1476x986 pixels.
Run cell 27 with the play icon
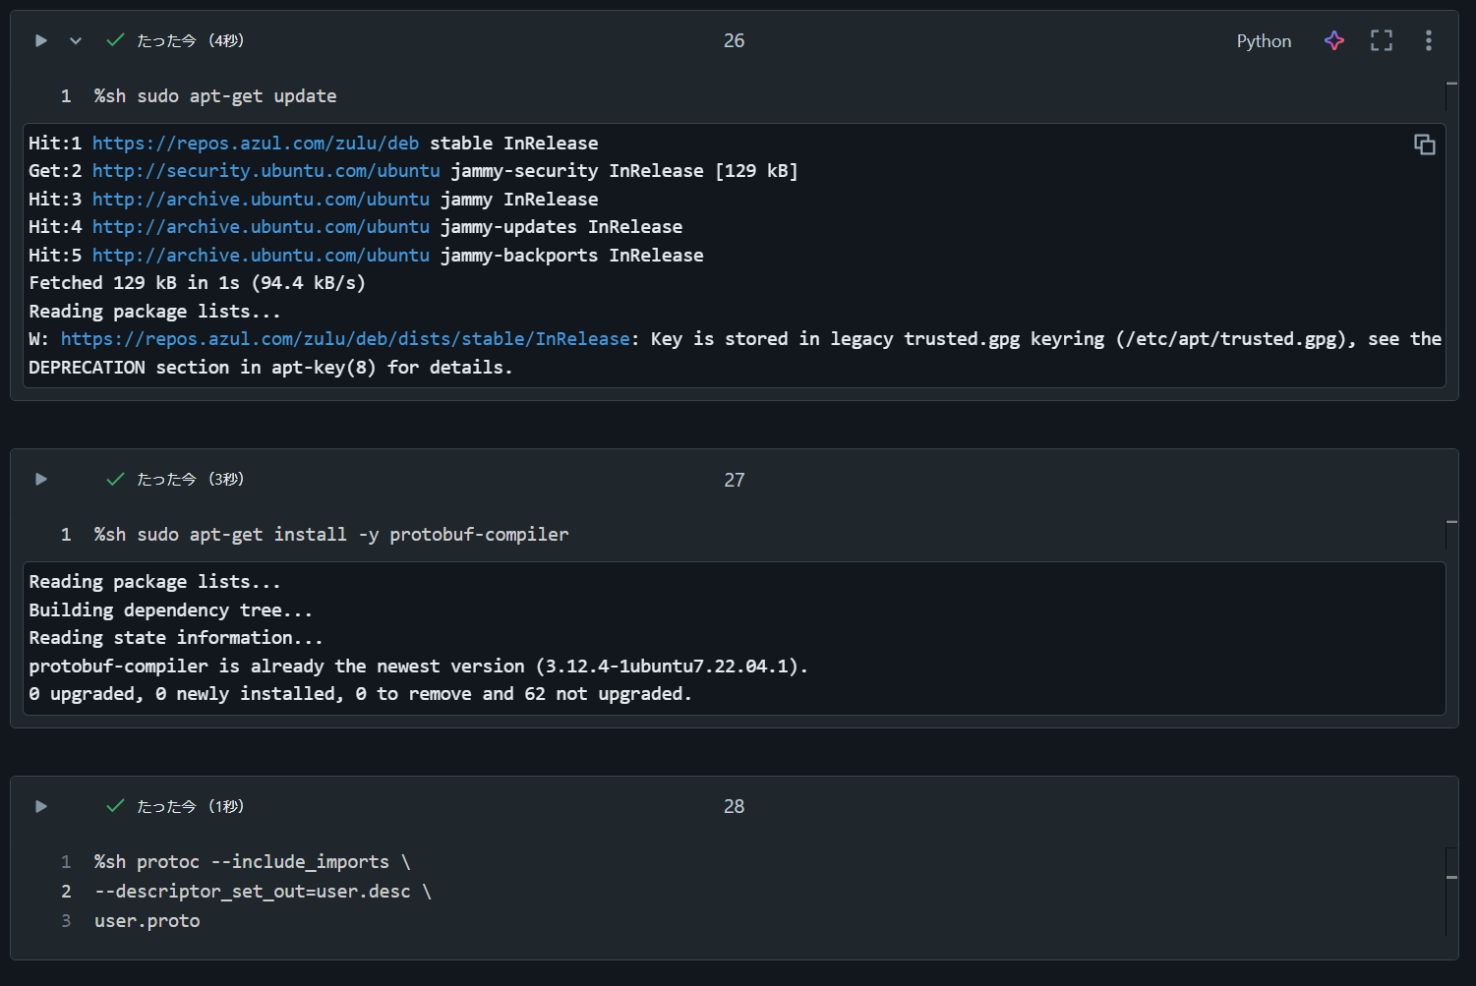point(41,479)
